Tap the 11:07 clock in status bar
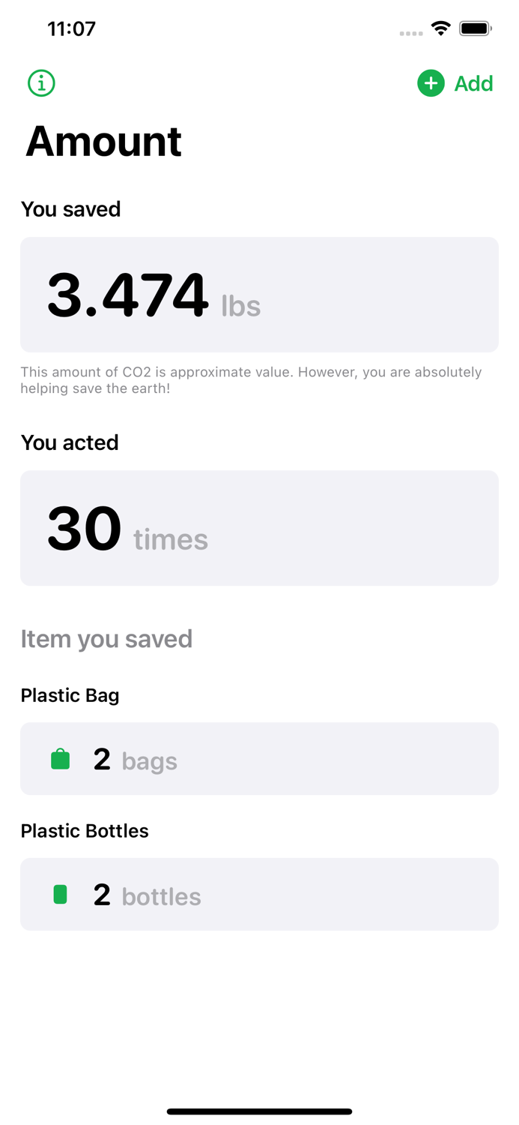Image resolution: width=519 pixels, height=1125 pixels. click(72, 28)
